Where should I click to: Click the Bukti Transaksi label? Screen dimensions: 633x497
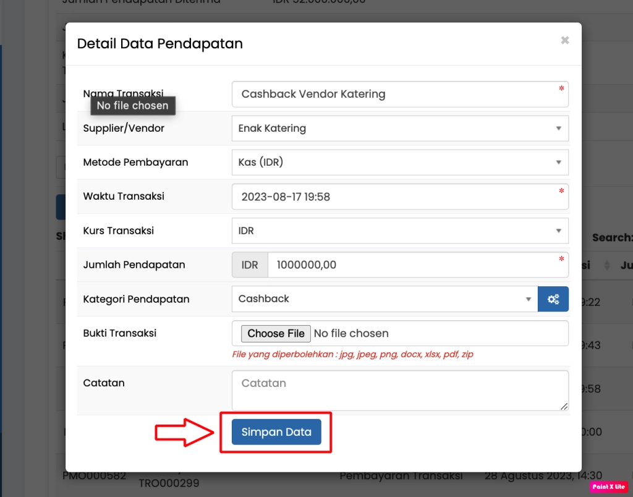tap(121, 333)
